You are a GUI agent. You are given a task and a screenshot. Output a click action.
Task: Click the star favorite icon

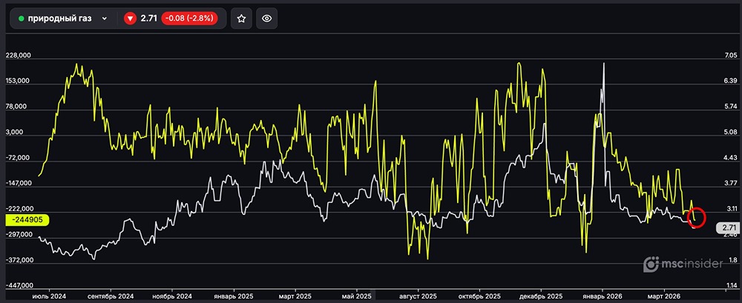241,19
